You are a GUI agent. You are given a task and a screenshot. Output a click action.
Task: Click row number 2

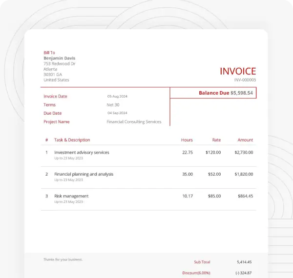[x=47, y=174]
